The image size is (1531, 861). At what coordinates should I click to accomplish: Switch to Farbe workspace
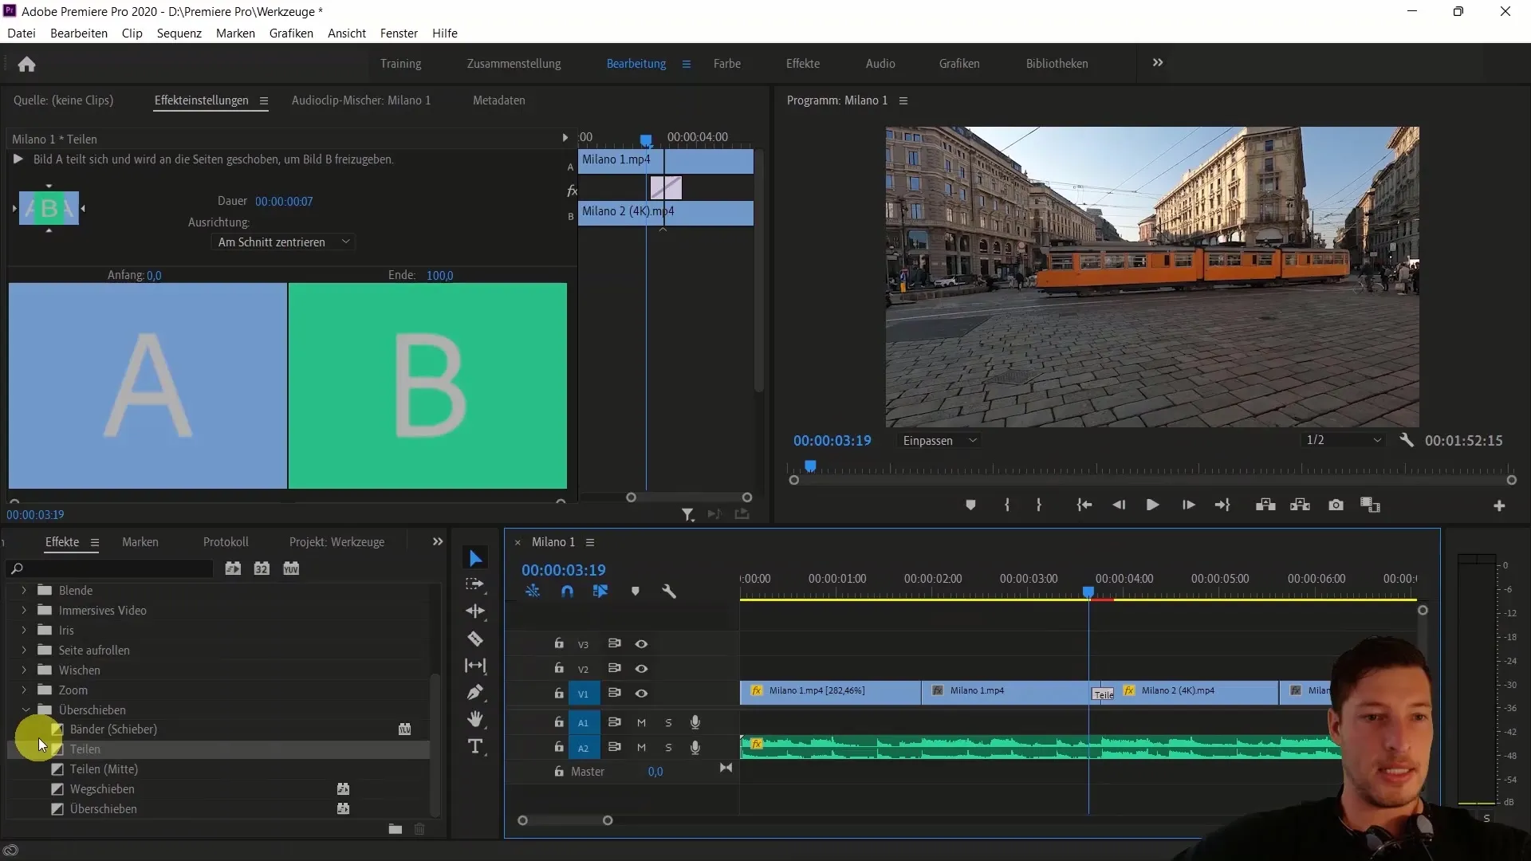727,64
